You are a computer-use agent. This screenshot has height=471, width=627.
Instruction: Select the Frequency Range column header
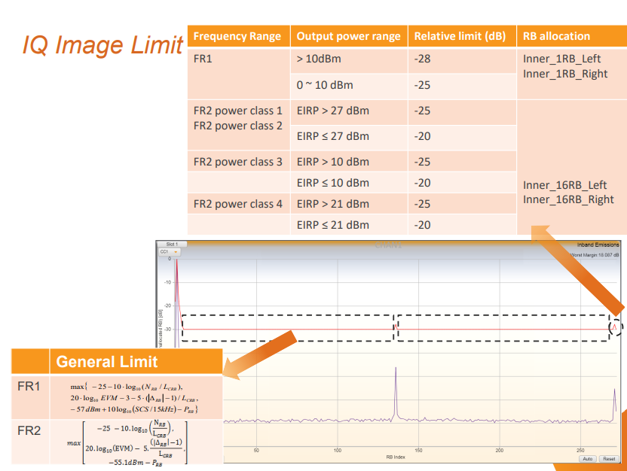pos(237,36)
